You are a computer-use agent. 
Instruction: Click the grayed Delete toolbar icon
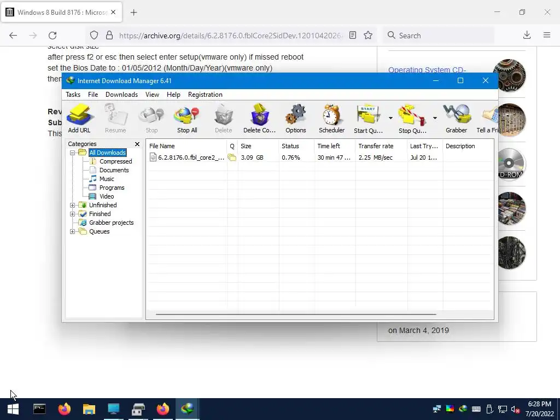pos(223,119)
